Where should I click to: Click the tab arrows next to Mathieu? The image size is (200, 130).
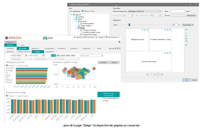coord(118,48)
